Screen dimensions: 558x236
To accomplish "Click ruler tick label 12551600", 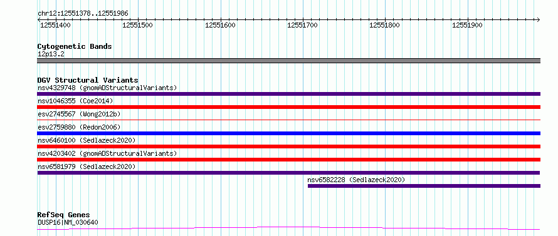I will click(x=220, y=25).
